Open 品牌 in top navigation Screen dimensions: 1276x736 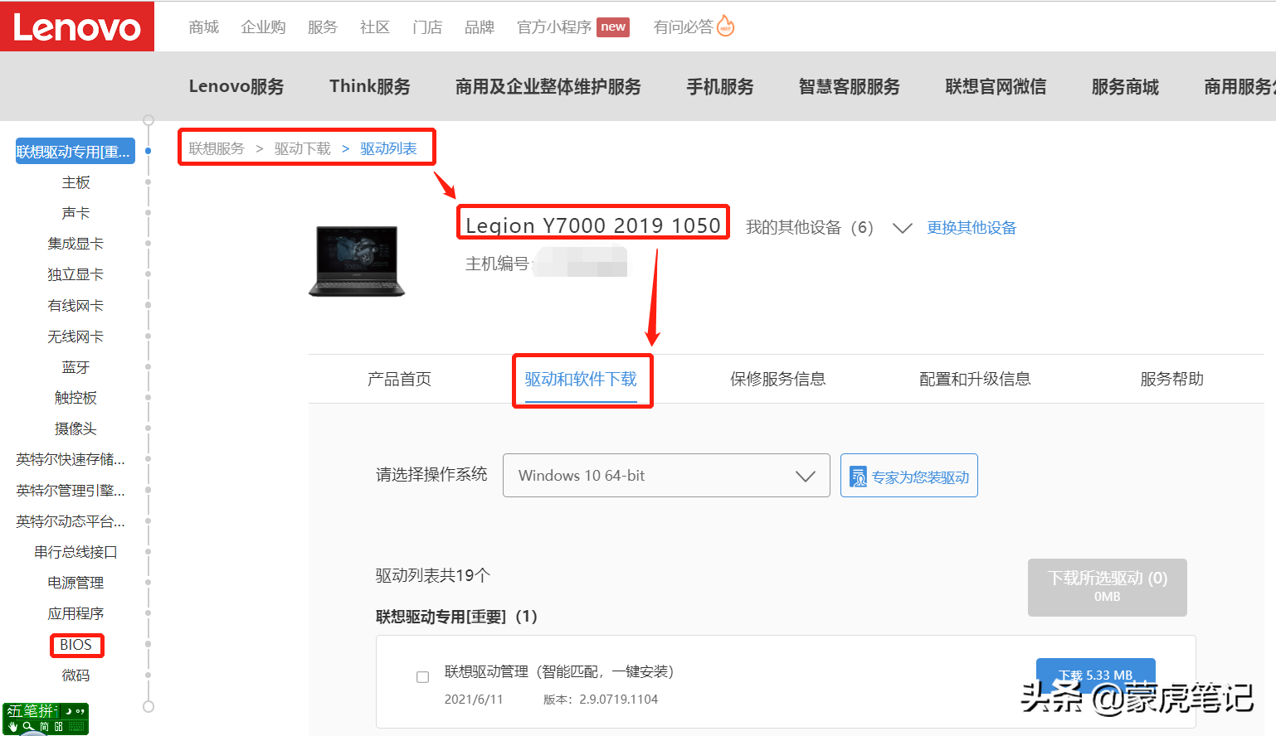(x=480, y=27)
